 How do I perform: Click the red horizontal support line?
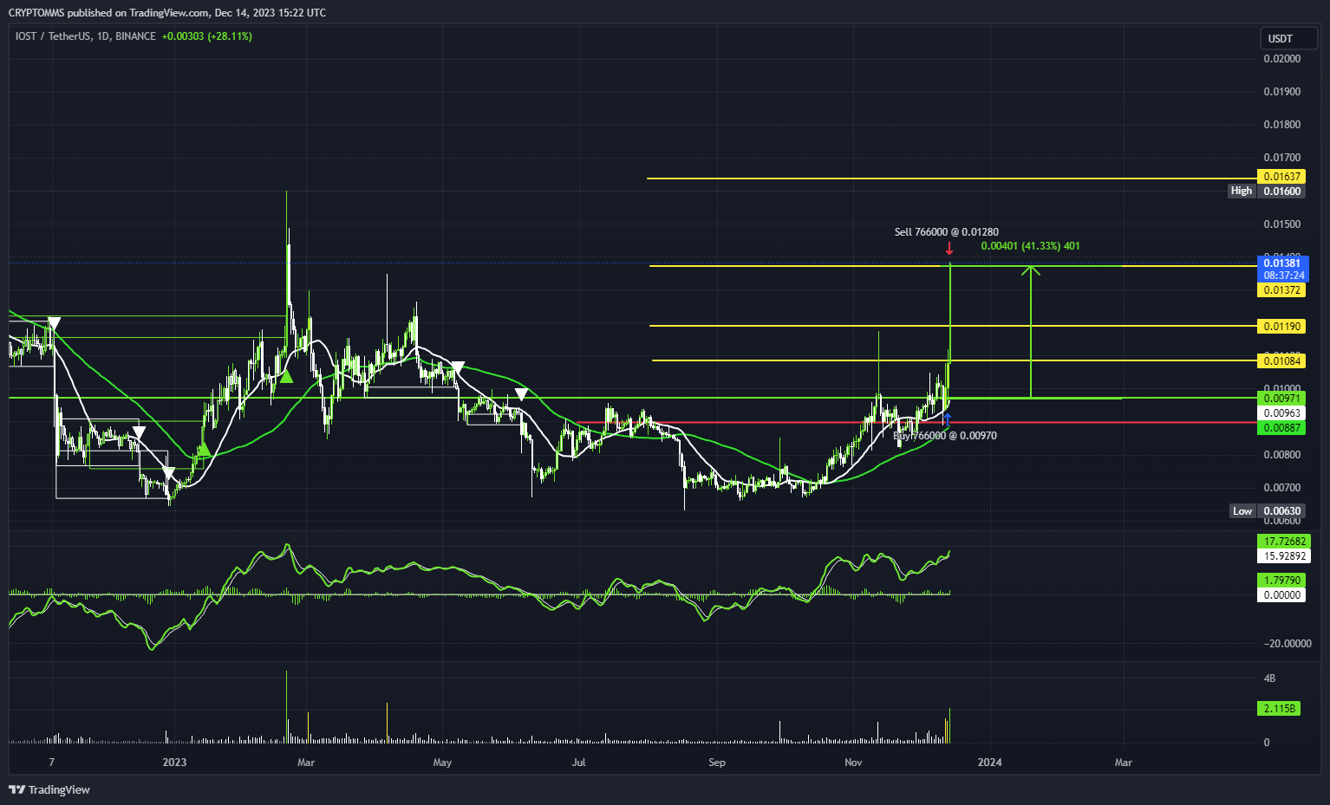click(x=916, y=423)
